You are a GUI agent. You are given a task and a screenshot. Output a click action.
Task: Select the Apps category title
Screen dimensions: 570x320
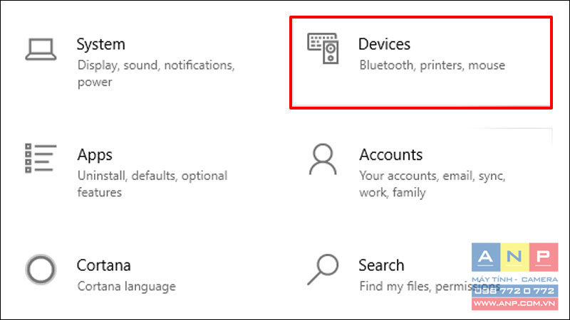95,156
